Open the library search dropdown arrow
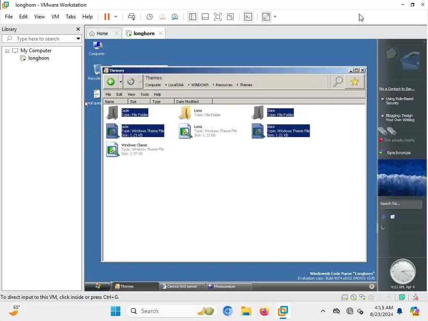This screenshot has width=428, height=321. point(78,39)
